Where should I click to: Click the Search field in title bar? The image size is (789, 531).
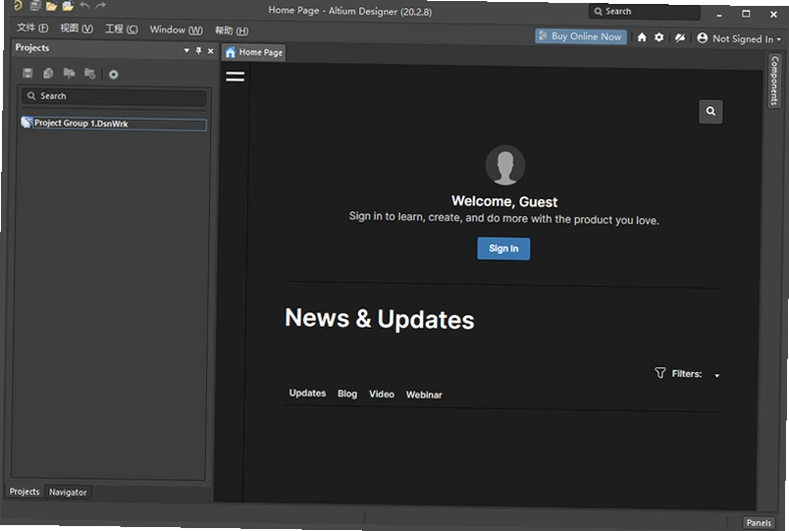pyautogui.click(x=644, y=12)
